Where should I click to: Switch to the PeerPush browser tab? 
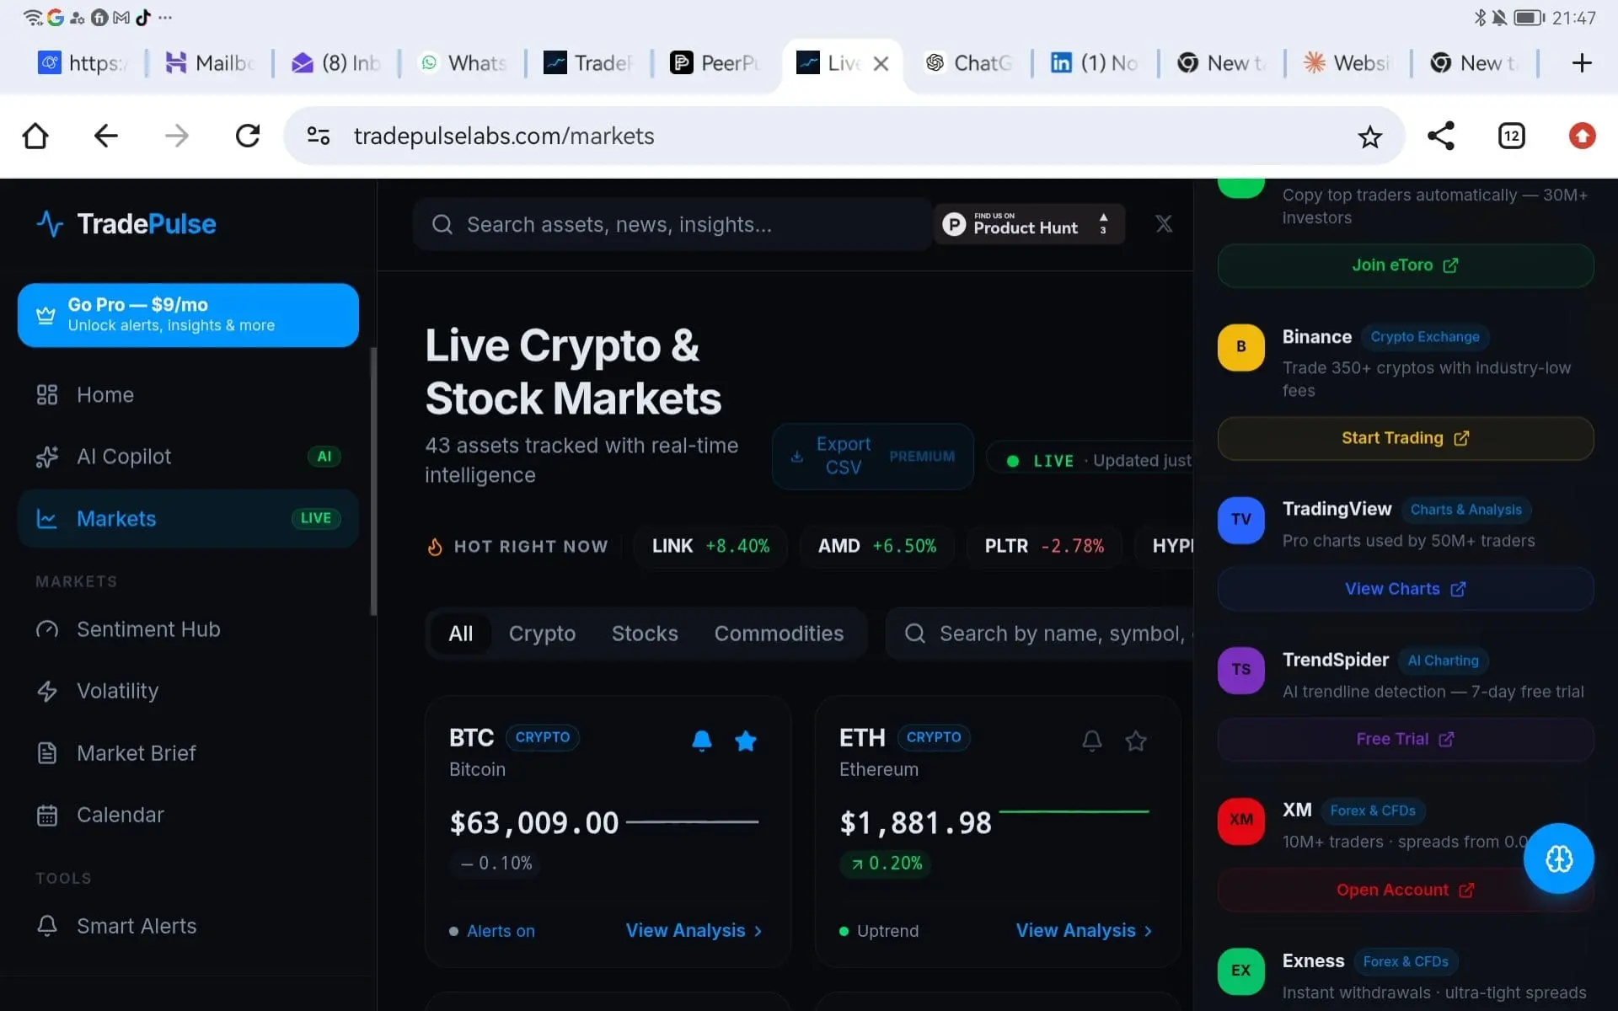(715, 63)
